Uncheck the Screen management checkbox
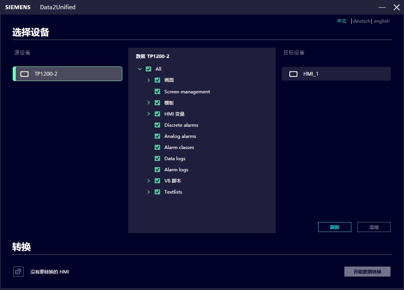Screen dimensions: 404x290 [x=157, y=91]
